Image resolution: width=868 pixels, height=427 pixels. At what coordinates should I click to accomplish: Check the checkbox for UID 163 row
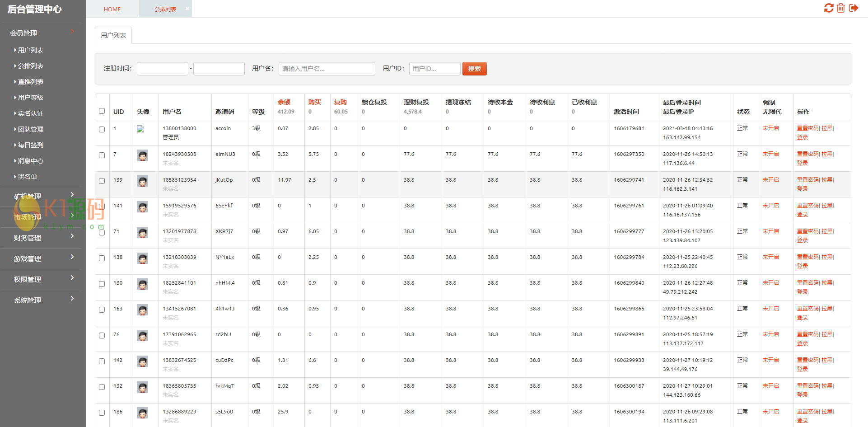[102, 310]
